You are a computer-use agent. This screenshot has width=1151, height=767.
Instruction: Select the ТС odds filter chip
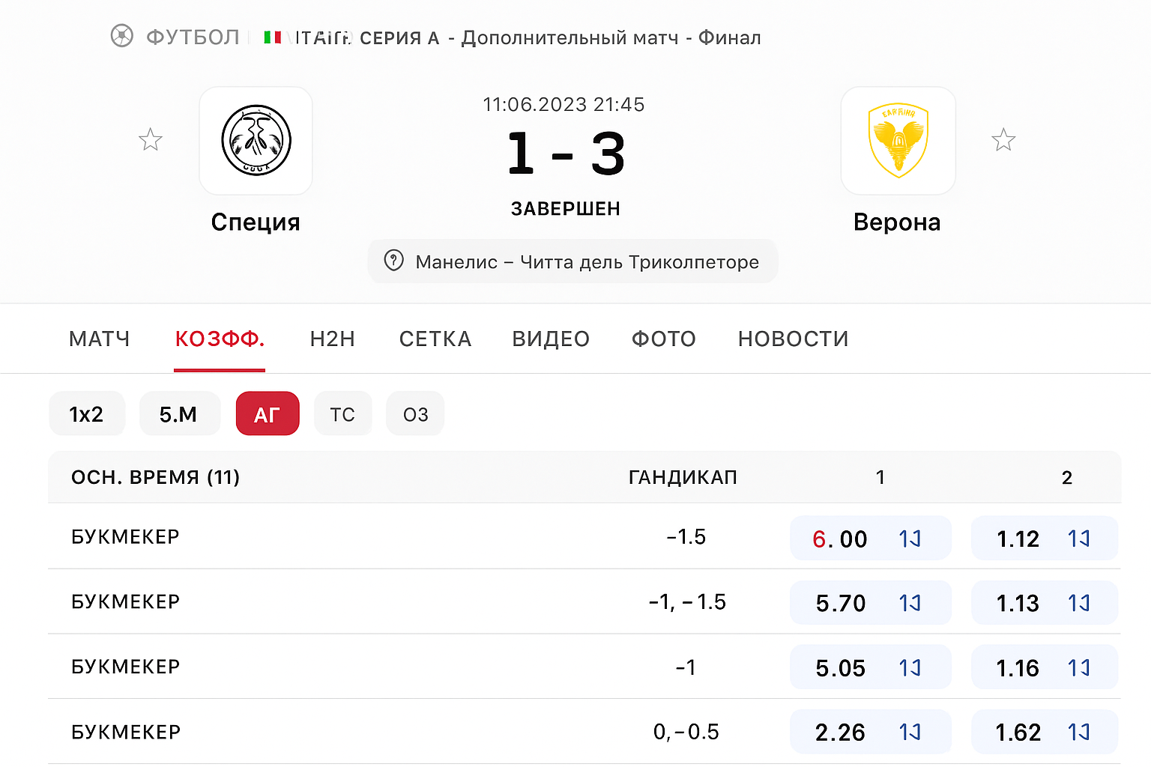coord(342,413)
